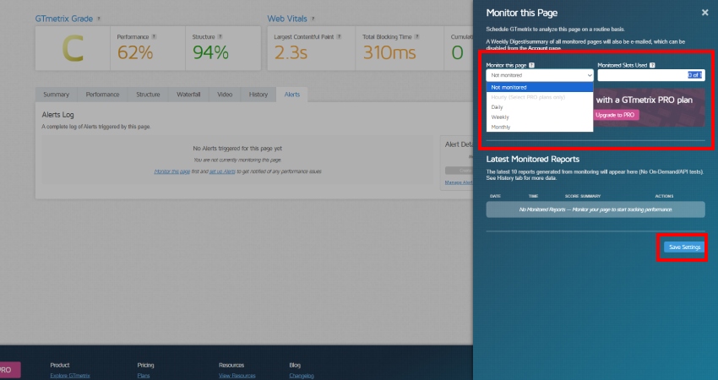This screenshot has height=380, width=718.
Task: Click the Alerts Log heading
Action: click(57, 115)
